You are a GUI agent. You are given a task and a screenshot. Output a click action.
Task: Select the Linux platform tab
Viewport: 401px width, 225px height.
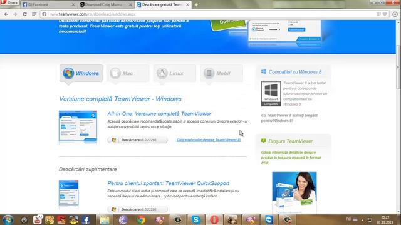coord(175,73)
